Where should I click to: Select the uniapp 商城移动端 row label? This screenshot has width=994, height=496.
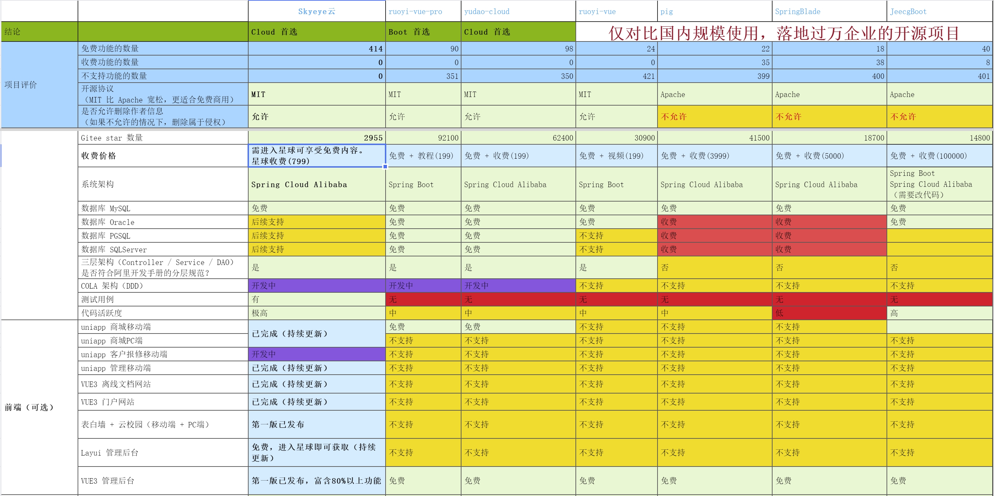click(163, 327)
